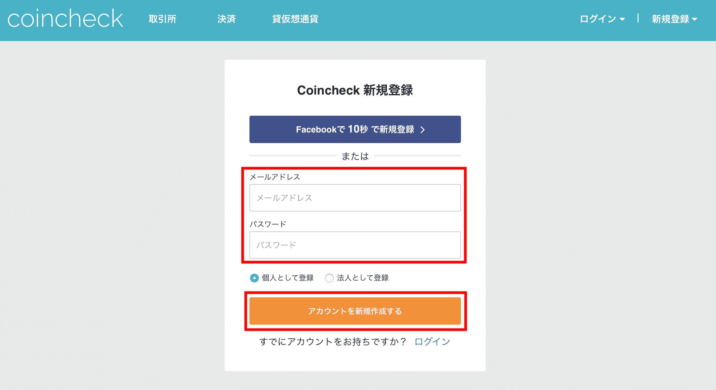Focus the パスワード input field
The height and width of the screenshot is (390, 716).
[x=355, y=245]
